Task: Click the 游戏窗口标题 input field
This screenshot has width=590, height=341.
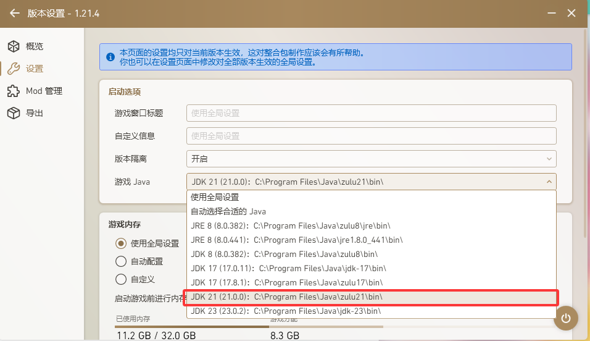Action: tap(372, 113)
